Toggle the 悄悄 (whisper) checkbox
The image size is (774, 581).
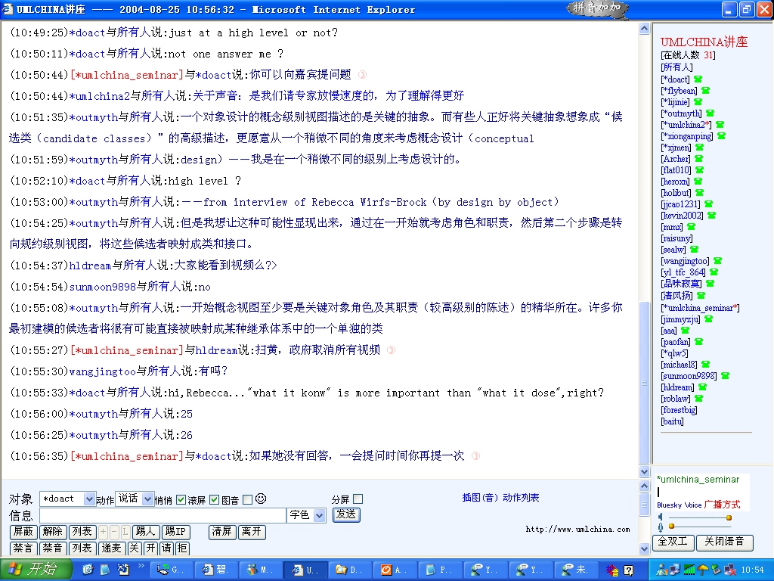[181, 499]
